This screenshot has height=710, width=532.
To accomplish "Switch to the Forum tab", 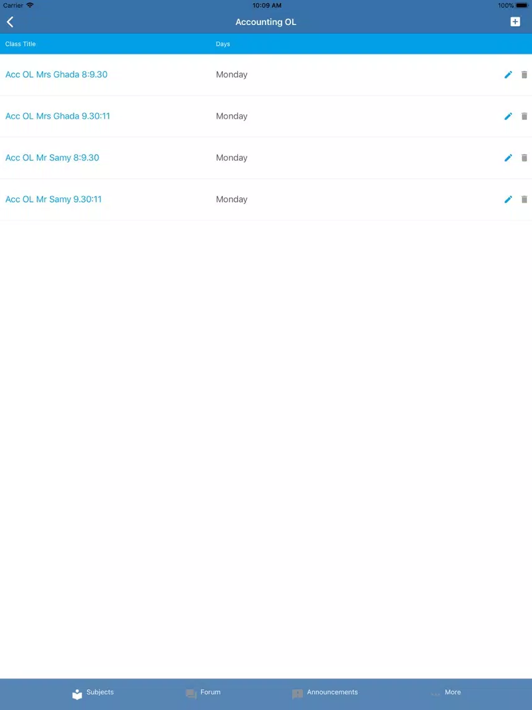I will 203,693.
